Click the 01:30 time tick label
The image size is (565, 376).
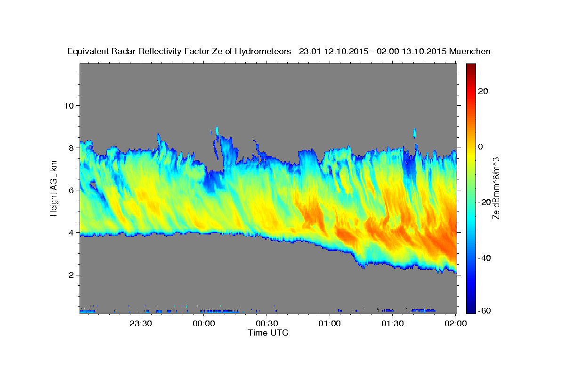point(393,323)
